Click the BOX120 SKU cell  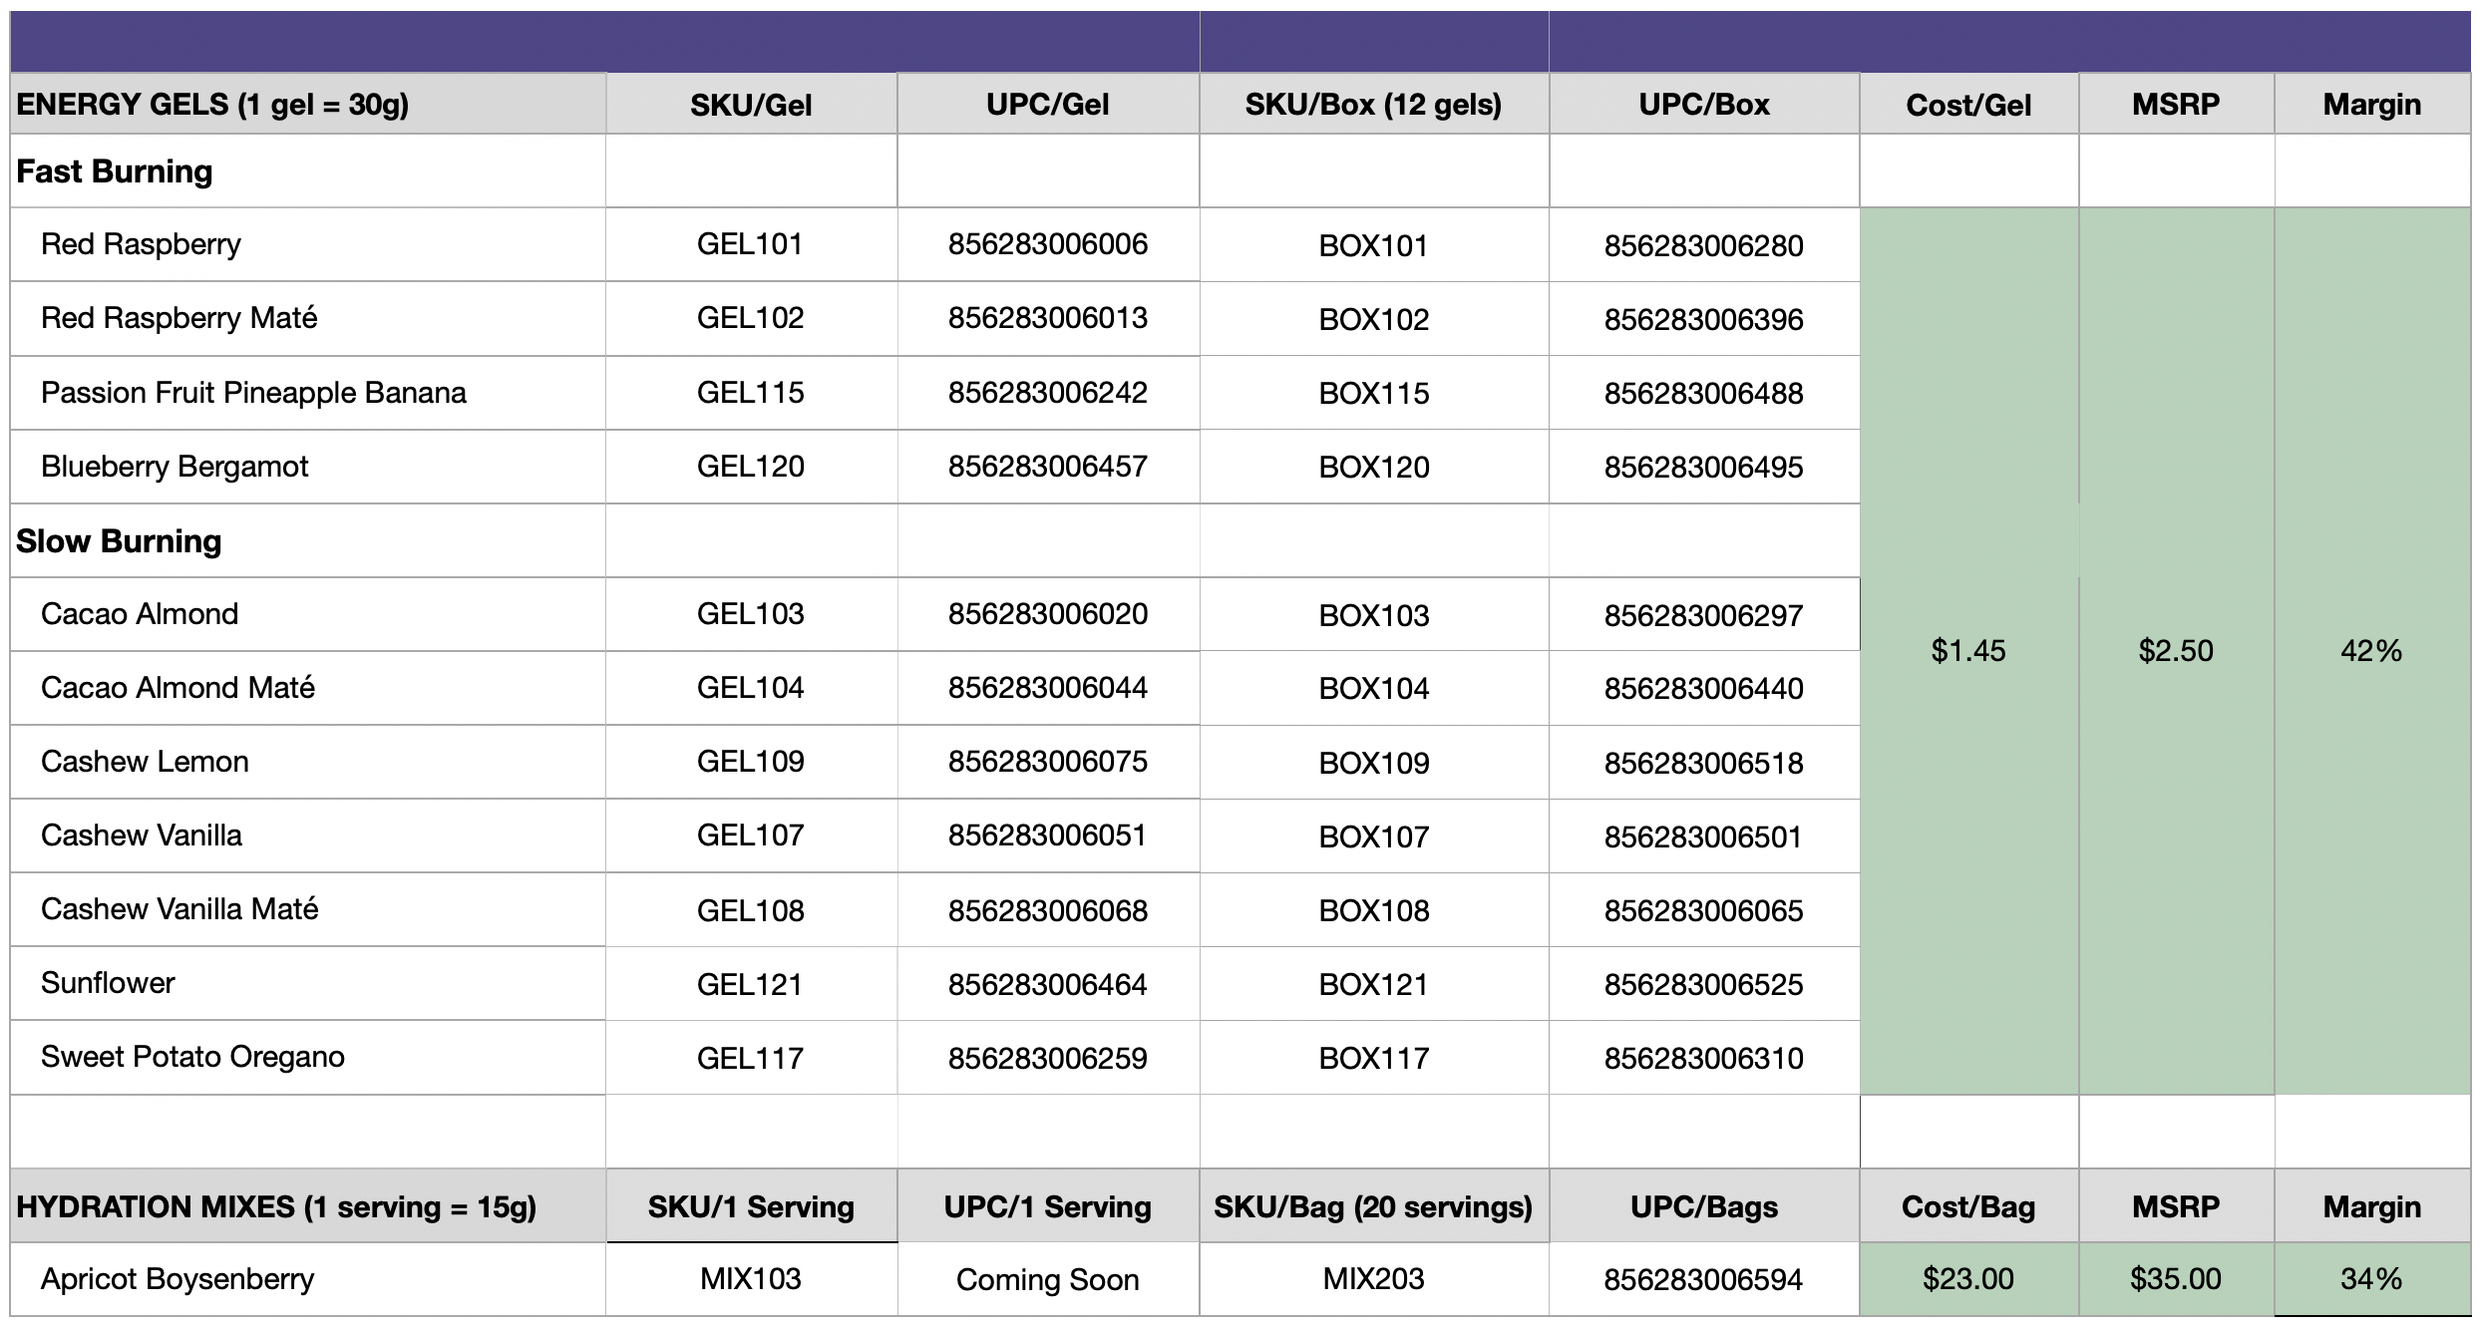click(x=1373, y=467)
